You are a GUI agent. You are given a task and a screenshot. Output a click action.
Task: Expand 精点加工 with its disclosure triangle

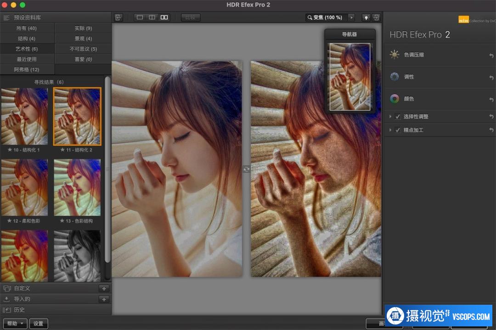coord(390,130)
